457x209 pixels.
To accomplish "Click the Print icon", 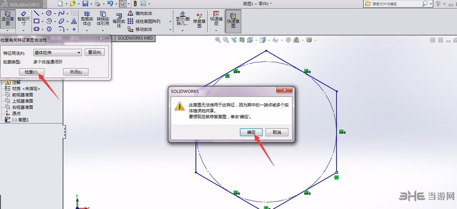I will pyautogui.click(x=98, y=4).
